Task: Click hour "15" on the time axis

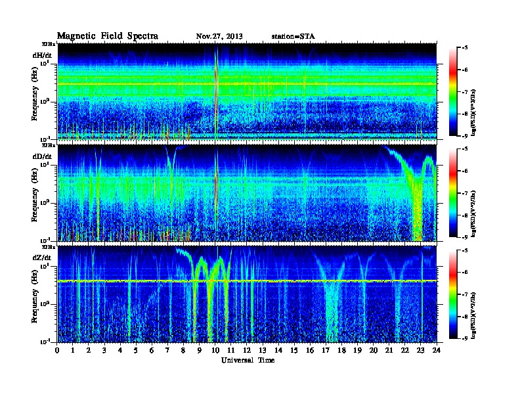Action: [x=294, y=350]
